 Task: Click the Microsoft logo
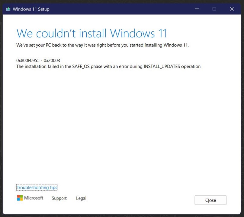(x=30, y=198)
